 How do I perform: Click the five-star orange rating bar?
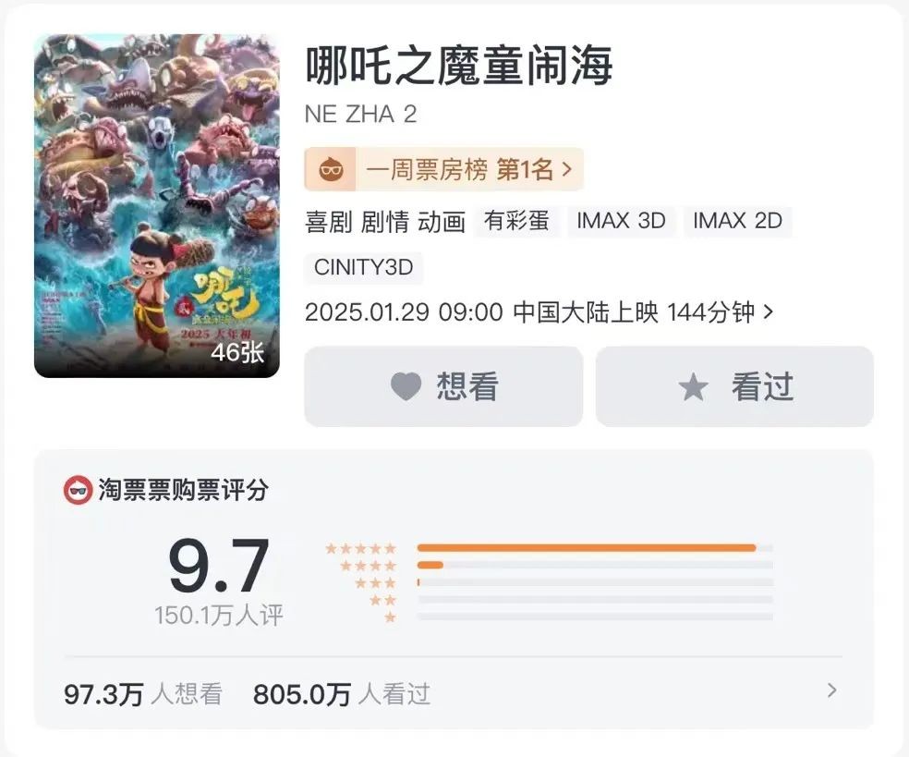tap(586, 548)
